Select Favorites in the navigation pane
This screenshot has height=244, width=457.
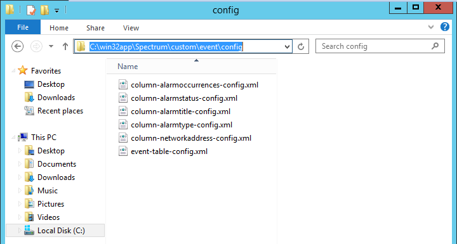point(46,71)
